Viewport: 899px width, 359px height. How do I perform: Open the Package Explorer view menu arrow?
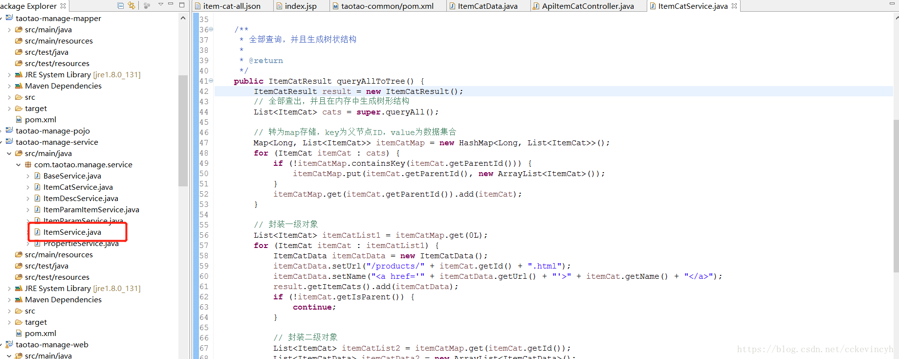coord(160,4)
